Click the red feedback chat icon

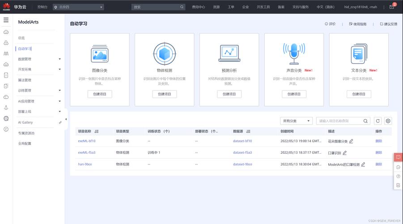pyautogui.click(x=398, y=157)
